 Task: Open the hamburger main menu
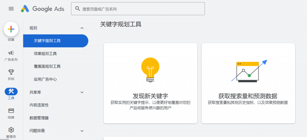(x=11, y=9)
